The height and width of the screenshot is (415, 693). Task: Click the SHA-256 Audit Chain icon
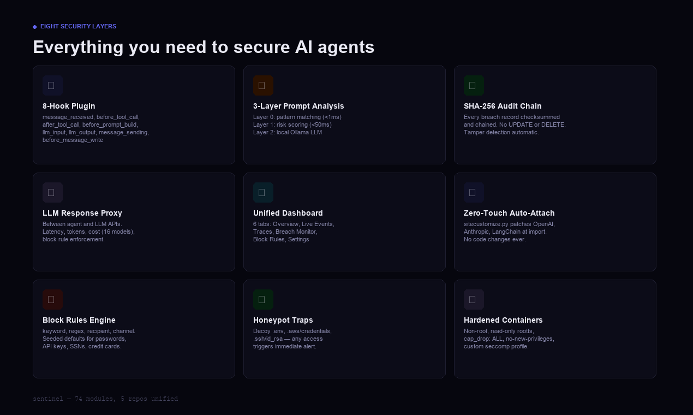tap(474, 86)
